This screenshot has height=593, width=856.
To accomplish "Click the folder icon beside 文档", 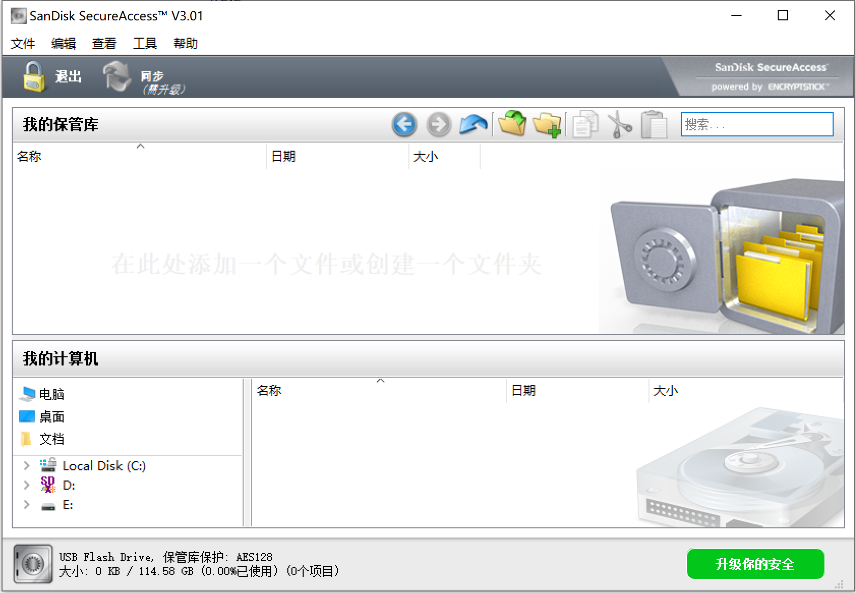I will 26,438.
